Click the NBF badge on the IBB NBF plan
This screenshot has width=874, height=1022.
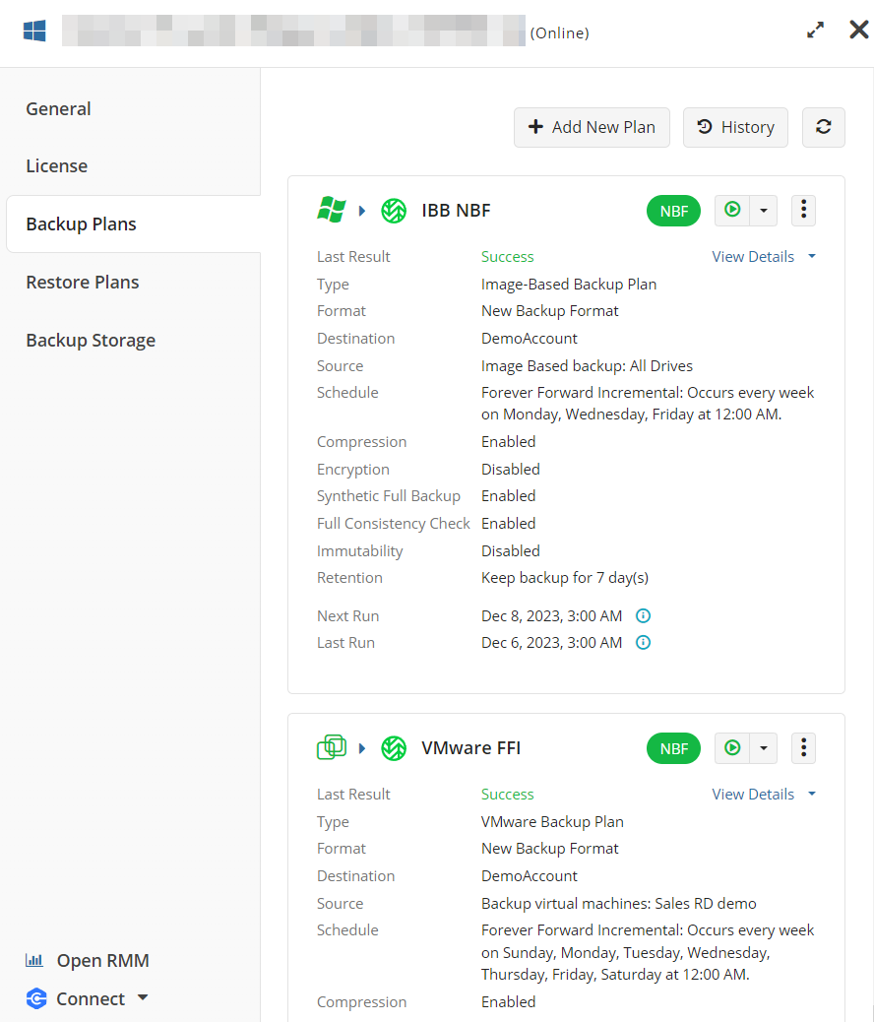coord(673,210)
